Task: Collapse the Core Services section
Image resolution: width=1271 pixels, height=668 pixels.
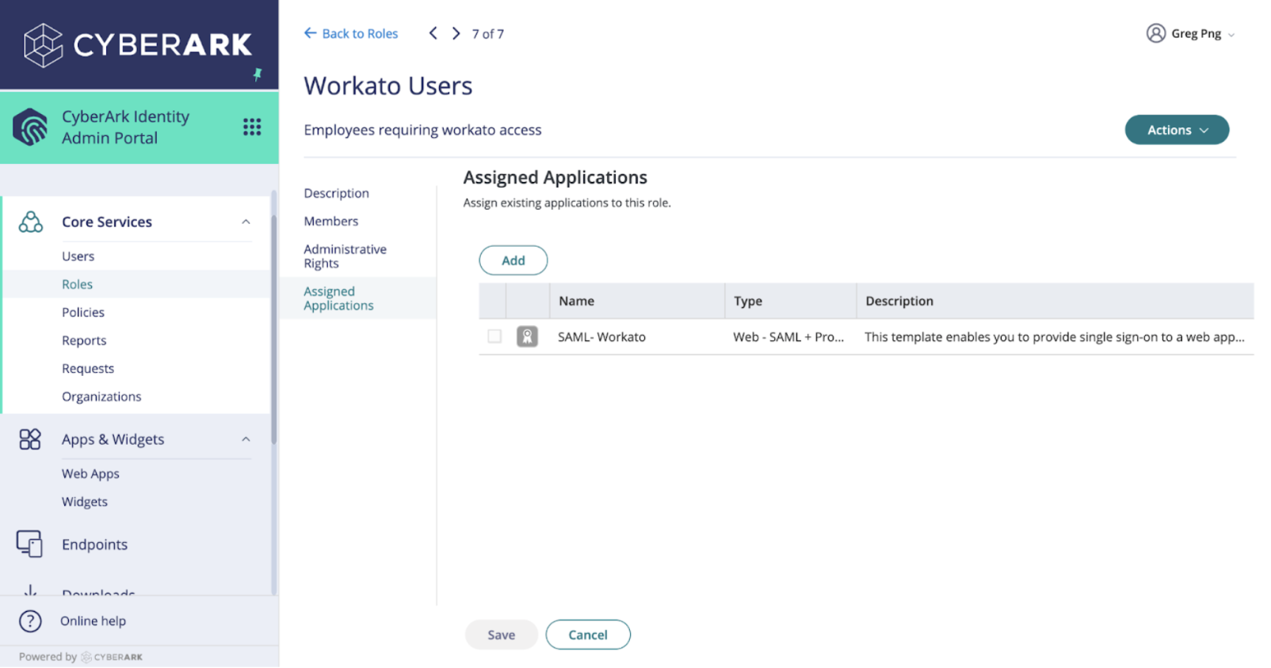Action: (x=246, y=222)
